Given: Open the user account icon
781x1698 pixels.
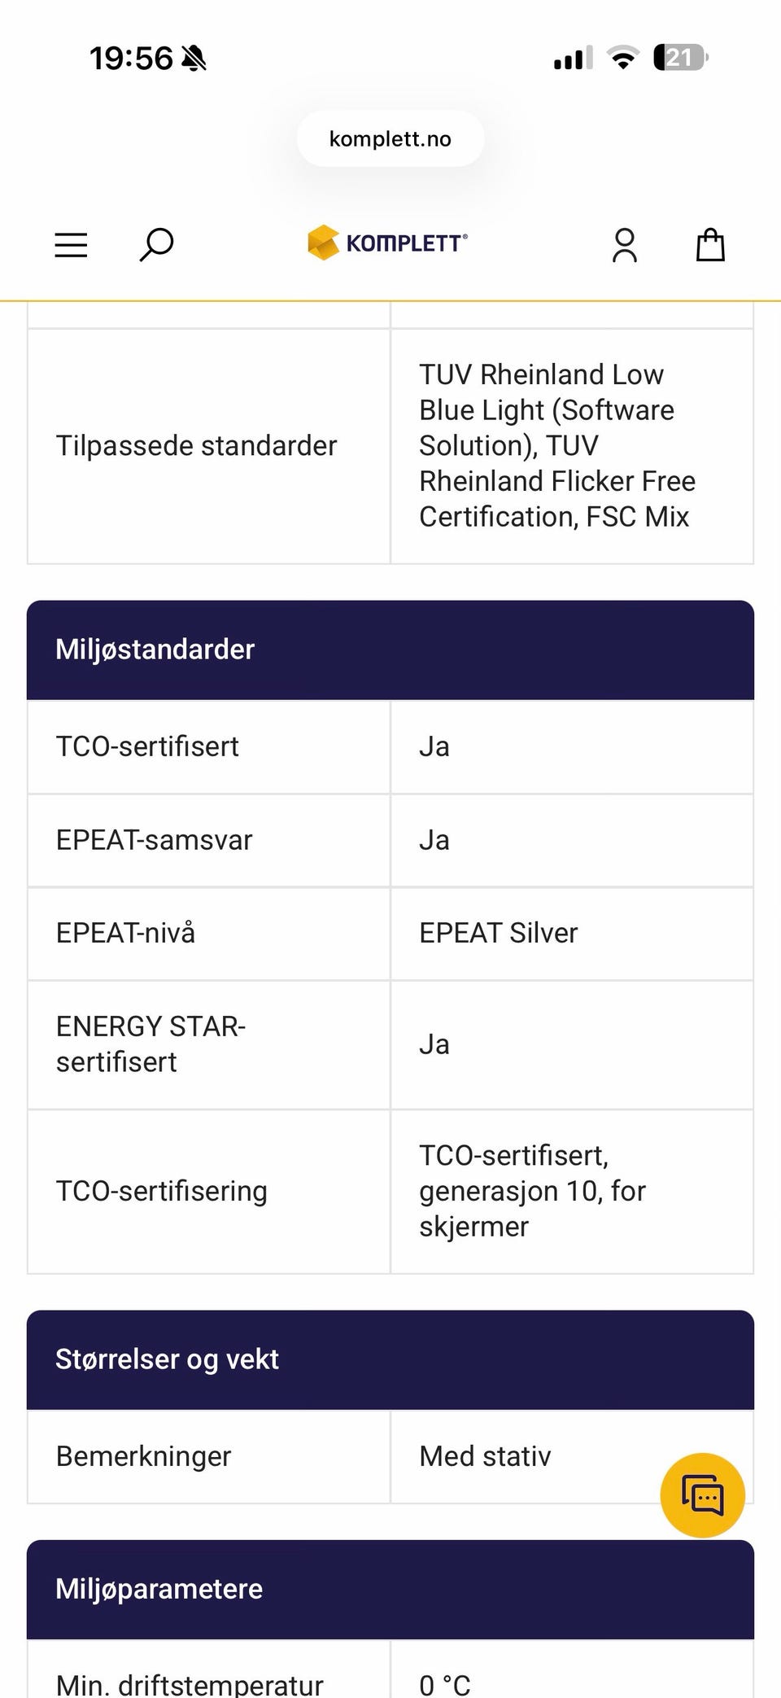Looking at the screenshot, I should (x=624, y=245).
